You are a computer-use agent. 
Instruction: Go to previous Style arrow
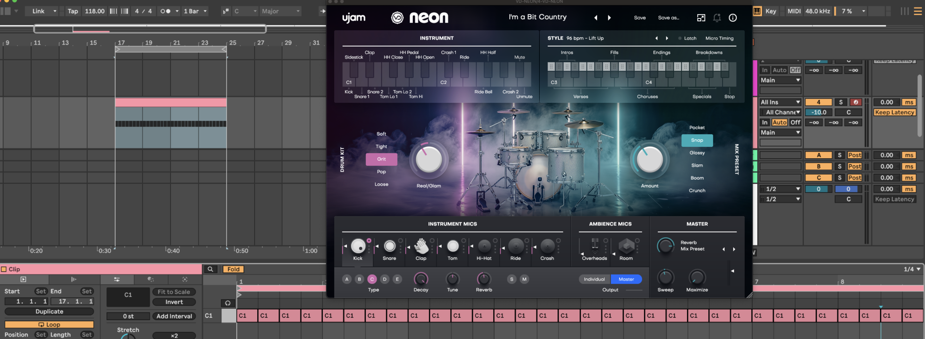pyautogui.click(x=656, y=38)
